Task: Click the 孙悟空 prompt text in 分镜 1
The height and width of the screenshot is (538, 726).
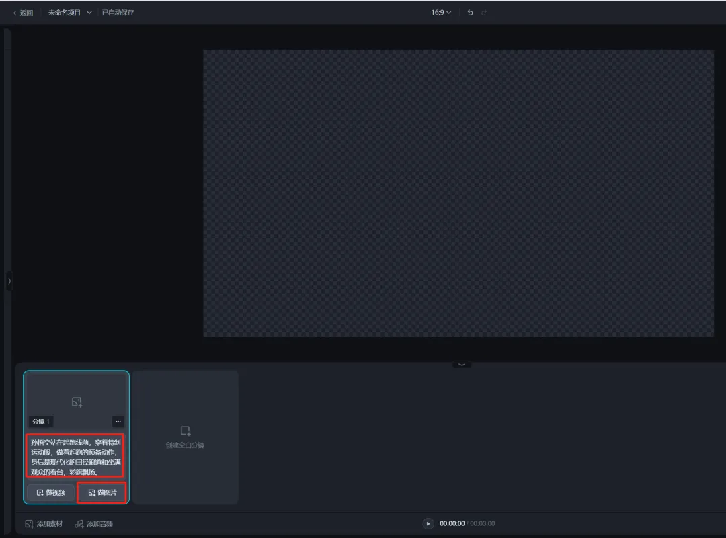Action: (75, 457)
